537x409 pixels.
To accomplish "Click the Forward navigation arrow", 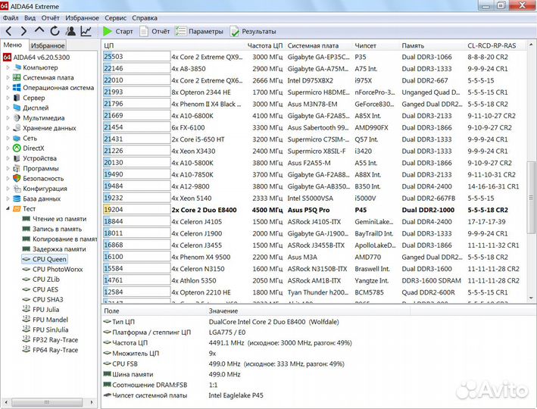I will (x=24, y=31).
